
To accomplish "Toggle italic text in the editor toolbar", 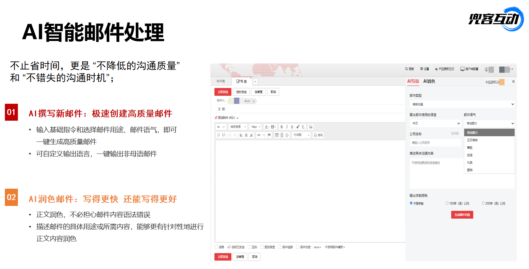I will 287,127.
